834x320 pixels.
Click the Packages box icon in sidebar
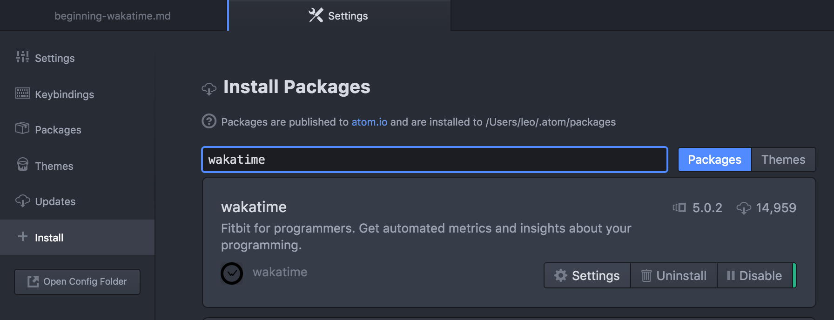click(x=22, y=128)
